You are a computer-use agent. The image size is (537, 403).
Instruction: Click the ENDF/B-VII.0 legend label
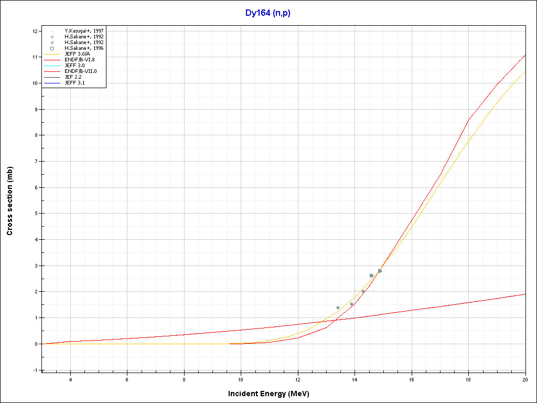tap(80, 71)
